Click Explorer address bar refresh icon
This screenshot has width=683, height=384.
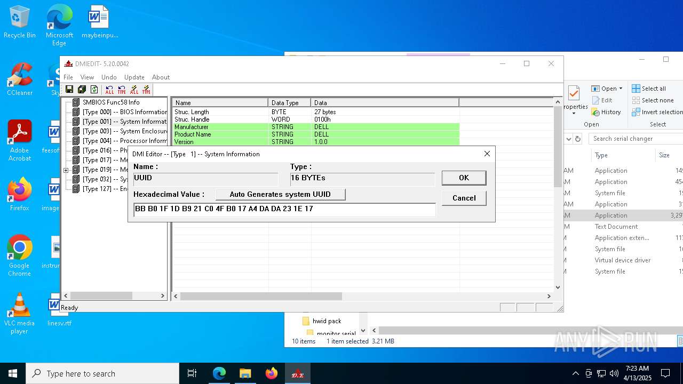pos(578,139)
